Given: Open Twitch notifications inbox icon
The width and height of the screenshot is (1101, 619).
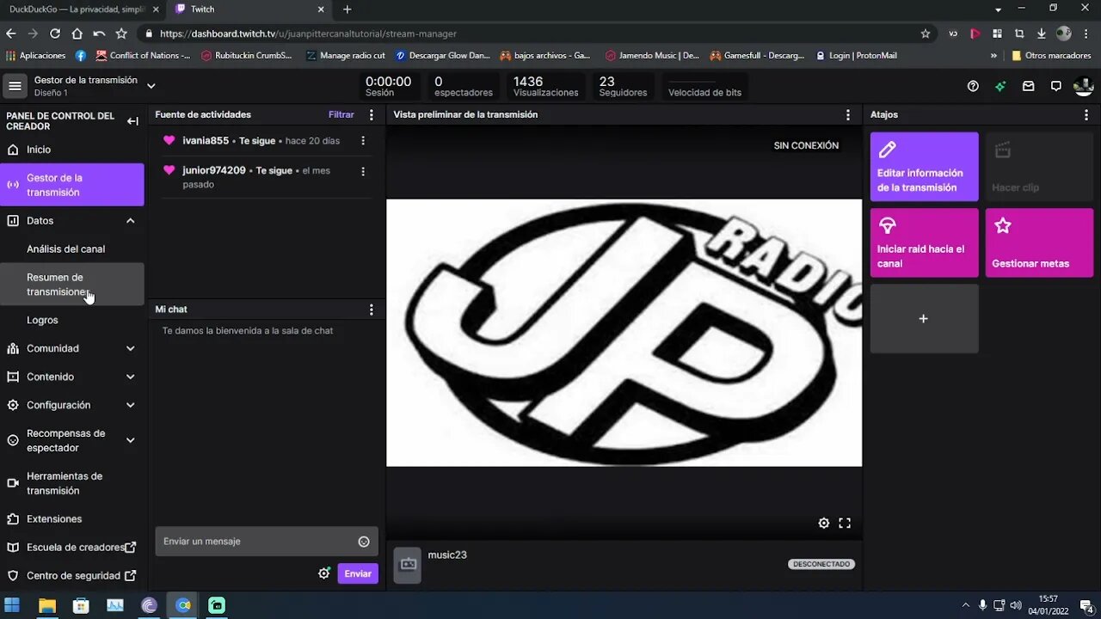Looking at the screenshot, I should (1028, 86).
